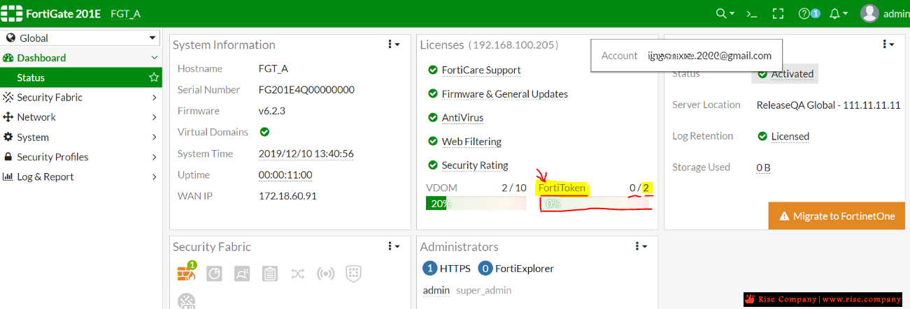Viewport: 910px width, 309px height.
Task: Click the Licenses widget title
Action: pos(442,45)
